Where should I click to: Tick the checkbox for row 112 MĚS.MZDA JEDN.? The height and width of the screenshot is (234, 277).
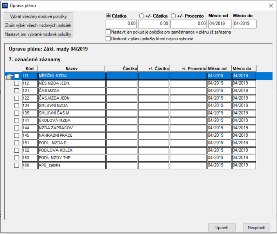pos(16,83)
